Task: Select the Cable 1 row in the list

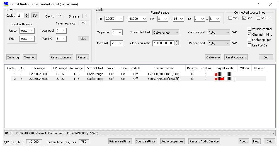Action: pyautogui.click(x=139, y=74)
